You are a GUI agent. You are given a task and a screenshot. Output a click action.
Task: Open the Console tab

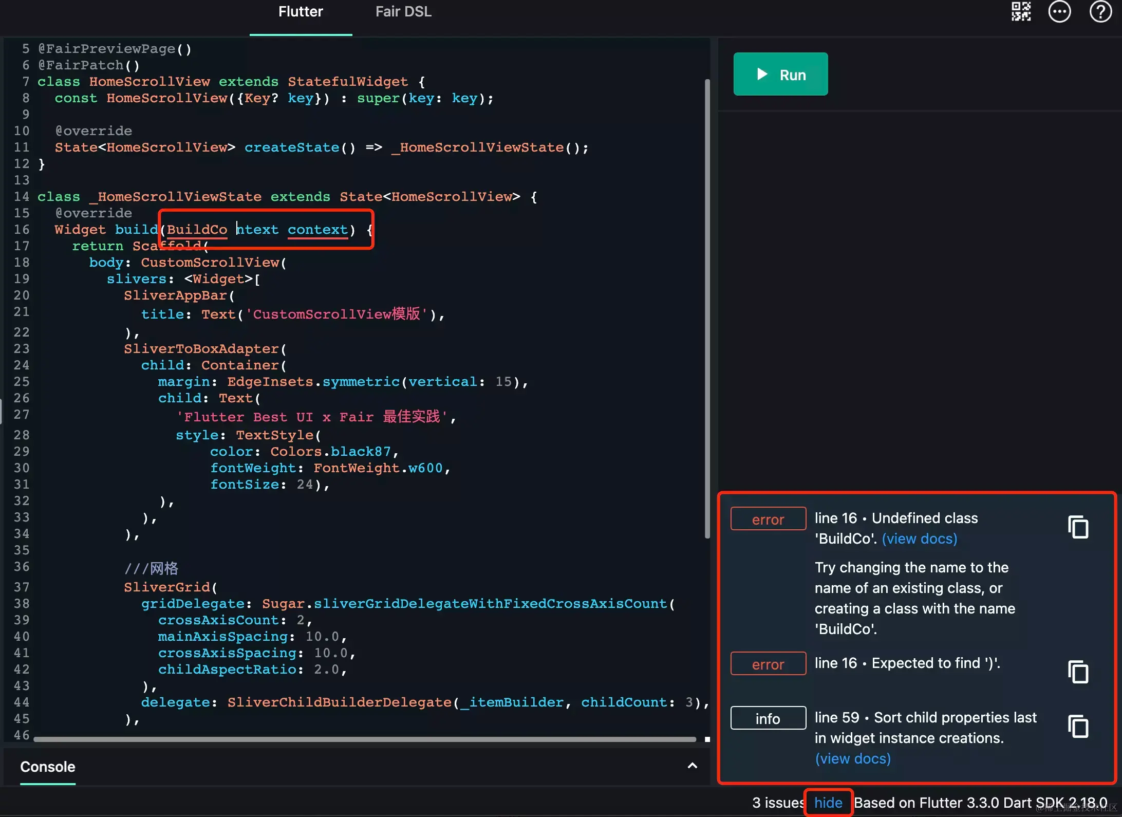point(48,767)
